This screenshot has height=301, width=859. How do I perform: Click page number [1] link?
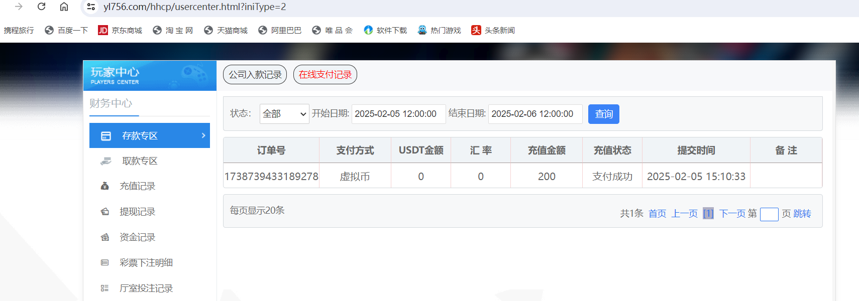pyautogui.click(x=708, y=214)
